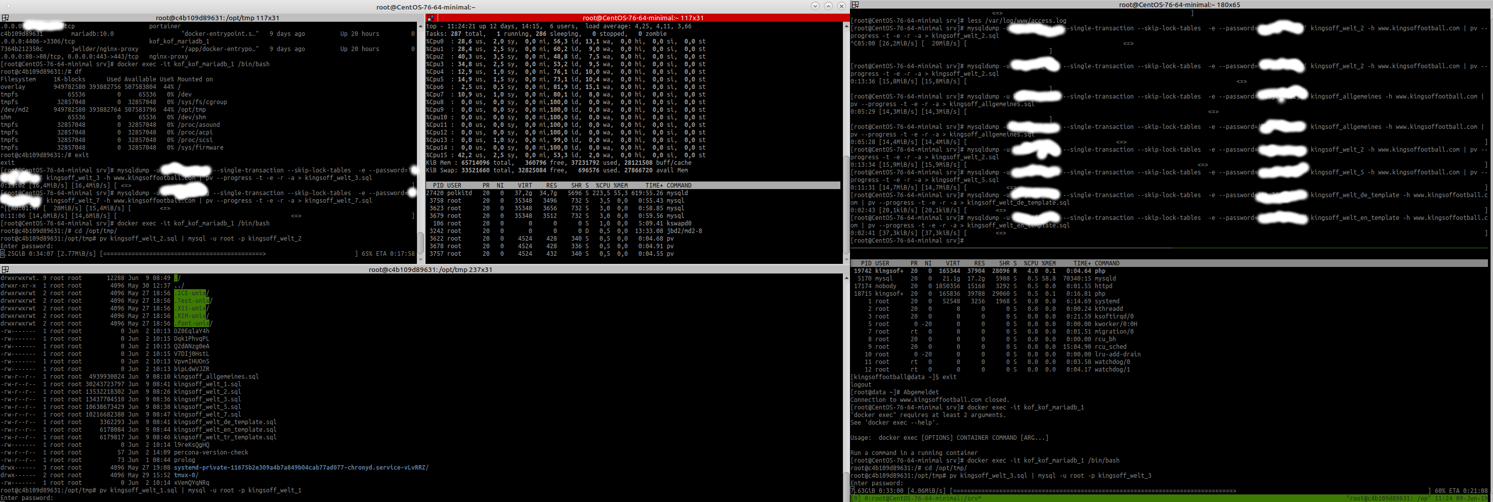Click the highlighted '.X11-unix' directory
The width and height of the screenshot is (1493, 502).
190,308
